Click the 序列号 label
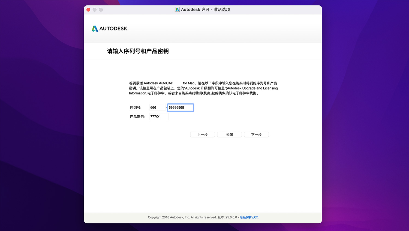 click(136, 108)
